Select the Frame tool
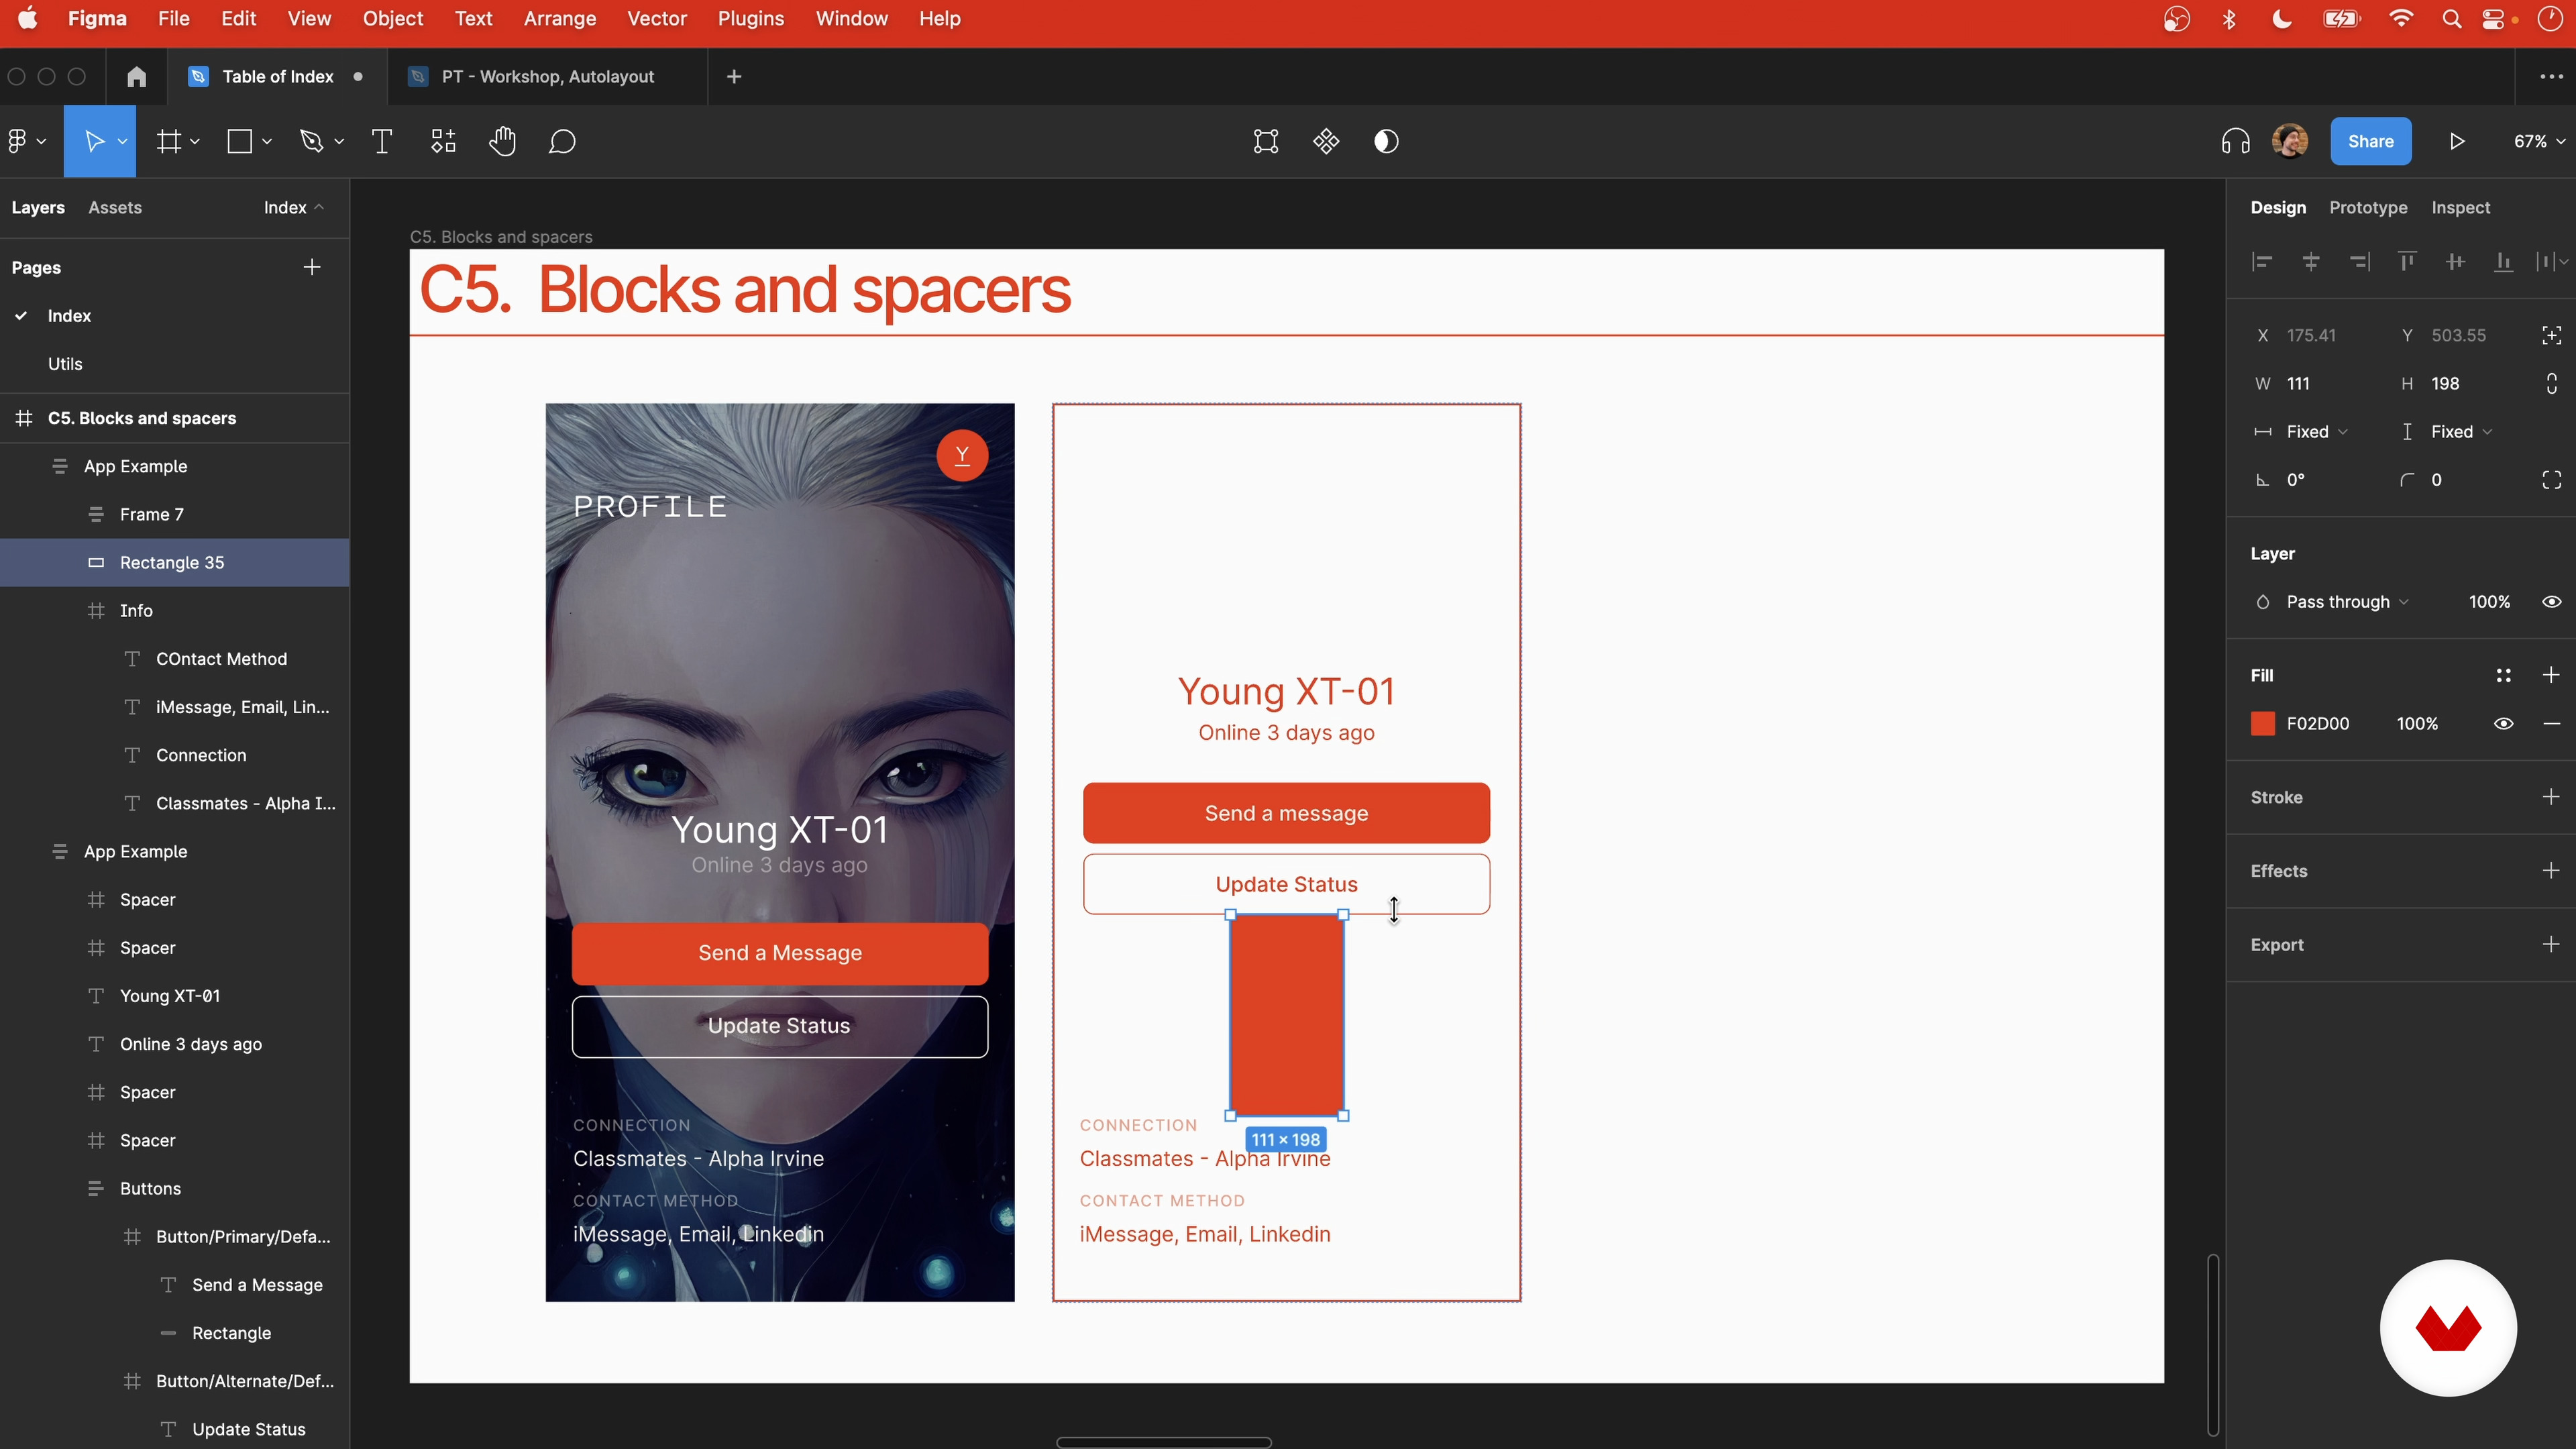The height and width of the screenshot is (1449, 2576). [x=168, y=141]
